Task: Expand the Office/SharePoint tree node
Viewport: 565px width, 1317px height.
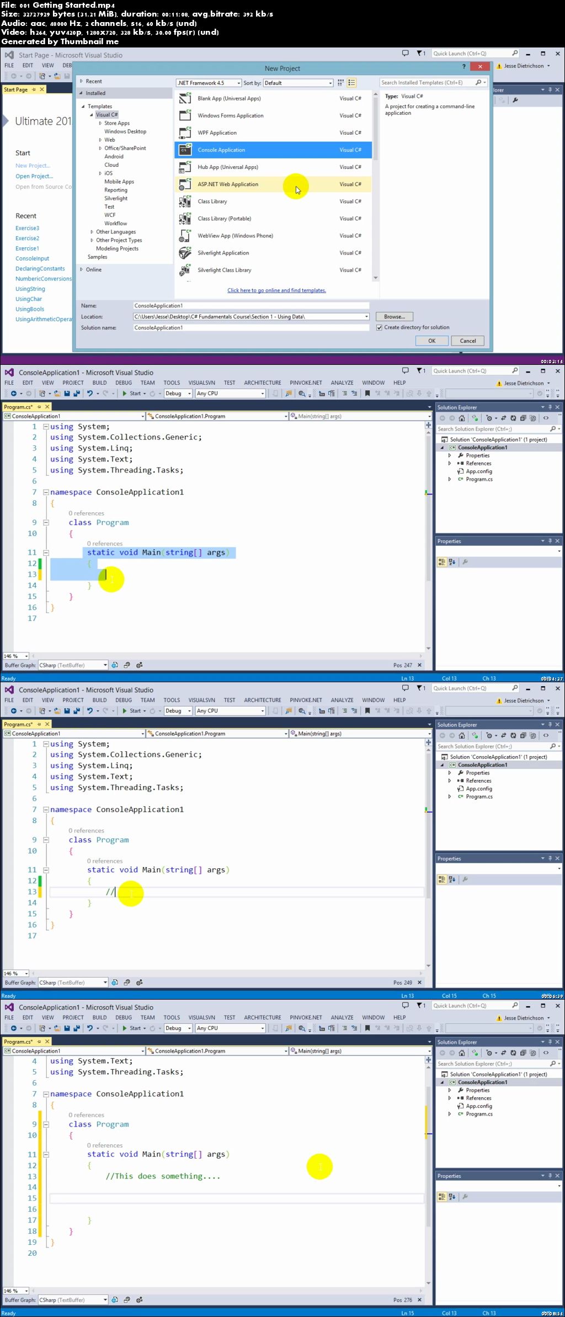Action: tap(100, 148)
